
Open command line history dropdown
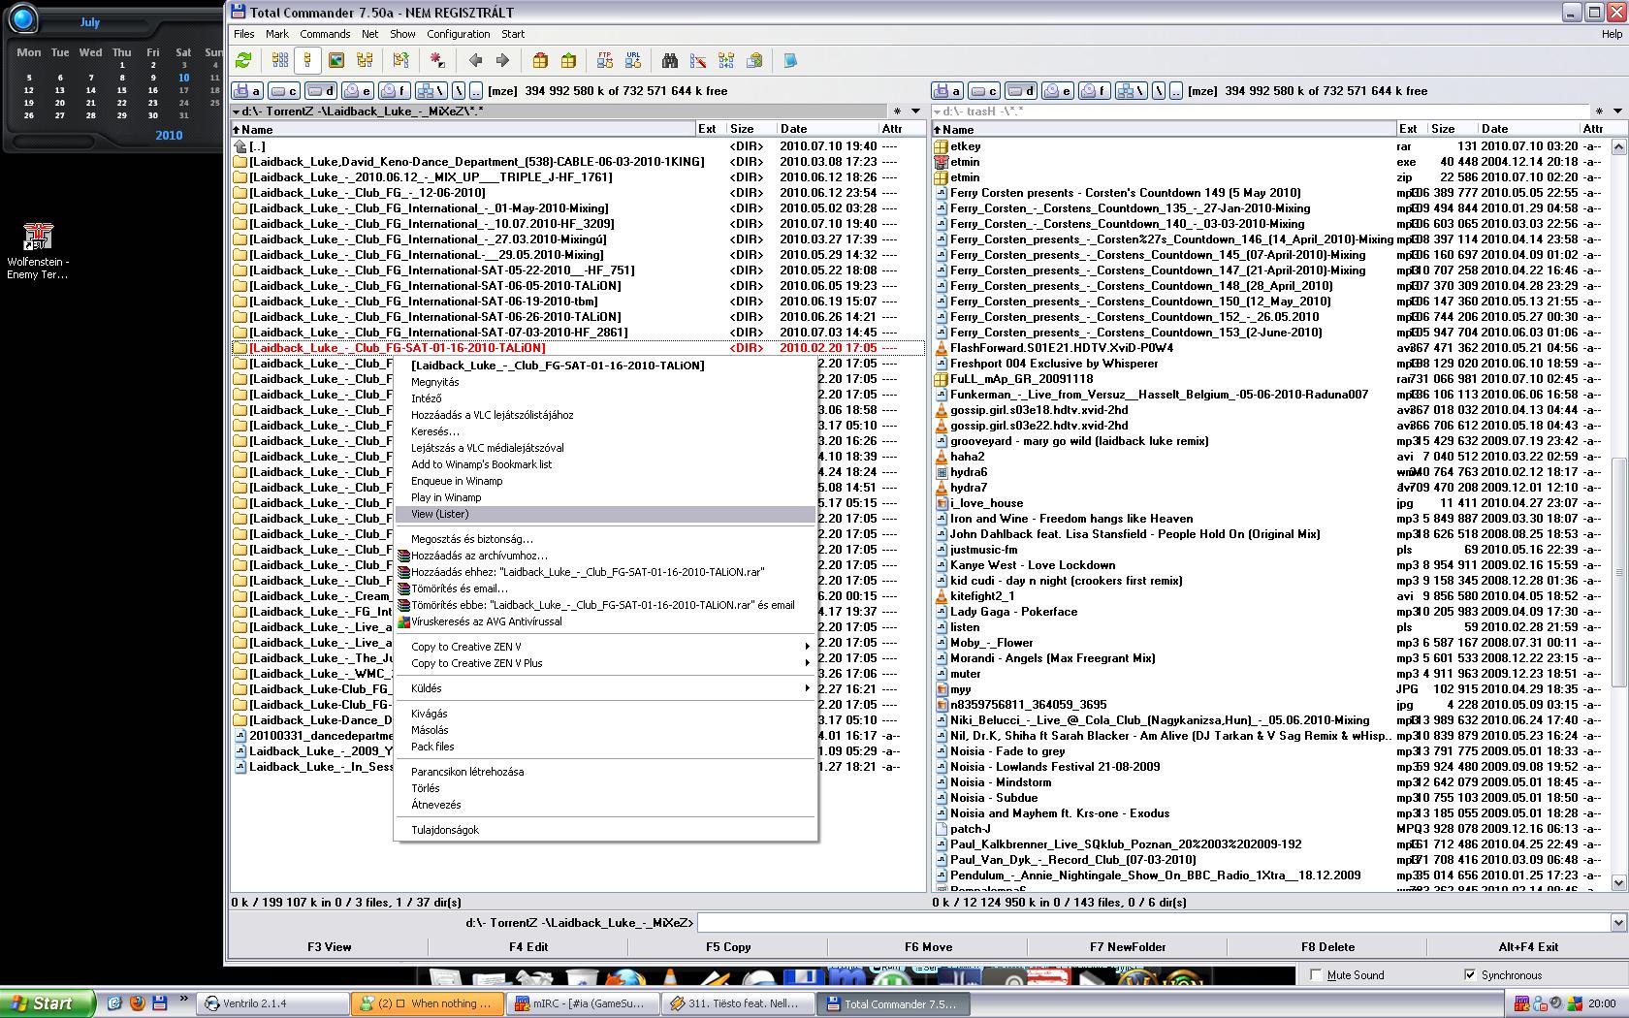coord(1617,923)
